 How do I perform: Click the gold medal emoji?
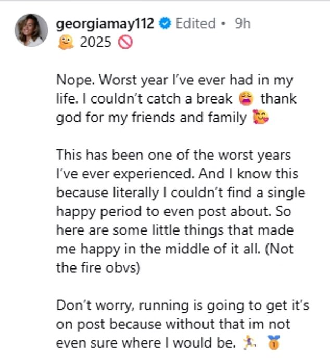point(273,342)
